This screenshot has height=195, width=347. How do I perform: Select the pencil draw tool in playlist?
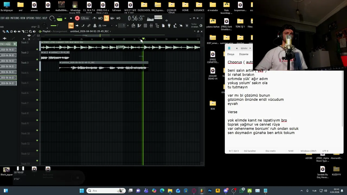[4, 31]
